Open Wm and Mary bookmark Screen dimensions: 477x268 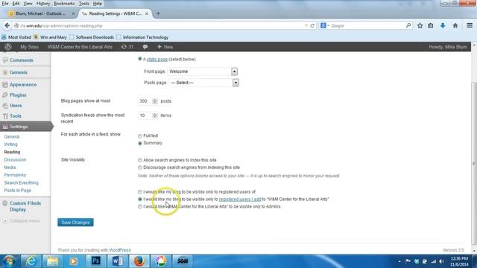[x=50, y=37]
